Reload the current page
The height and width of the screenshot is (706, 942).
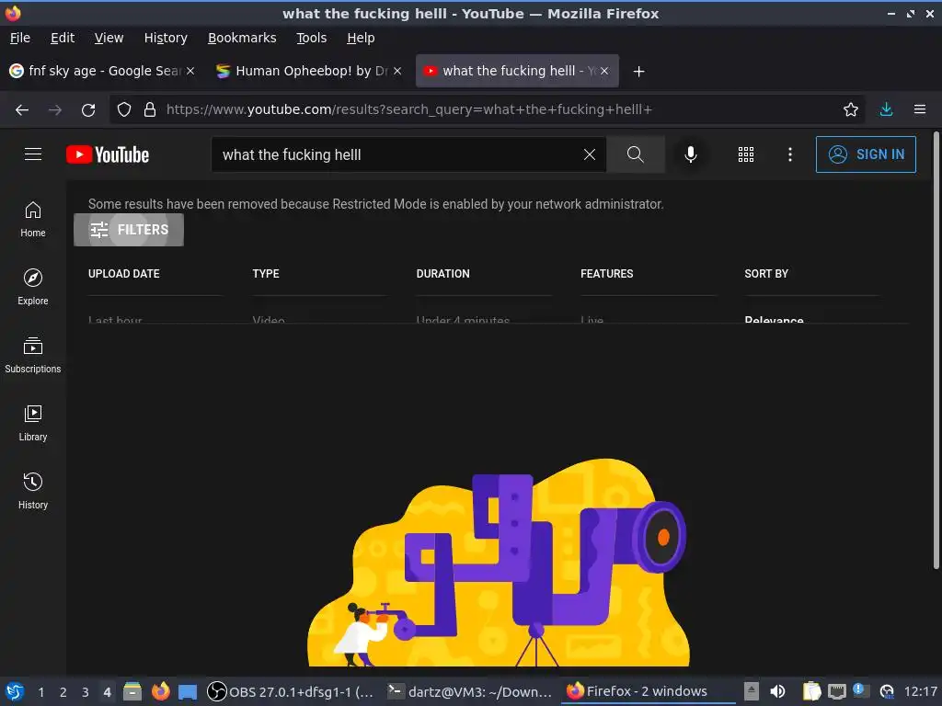pyautogui.click(x=88, y=110)
